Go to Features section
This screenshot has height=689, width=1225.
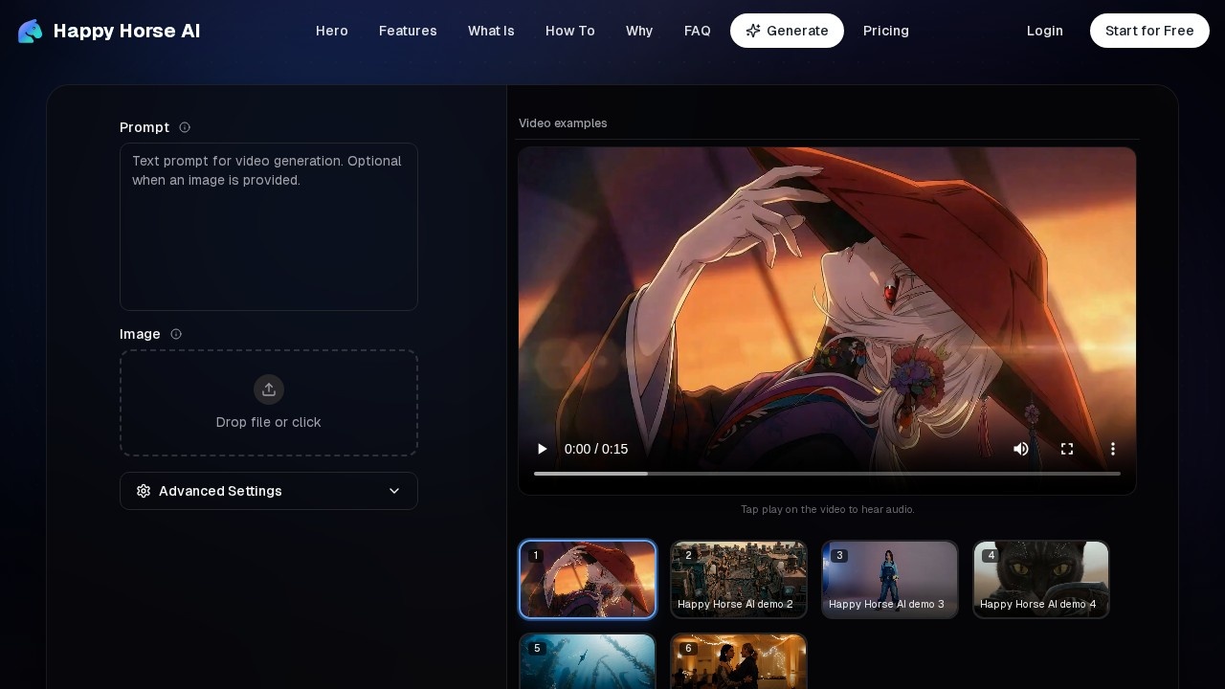tap(408, 31)
